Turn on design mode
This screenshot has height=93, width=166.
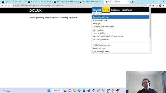point(120,52)
